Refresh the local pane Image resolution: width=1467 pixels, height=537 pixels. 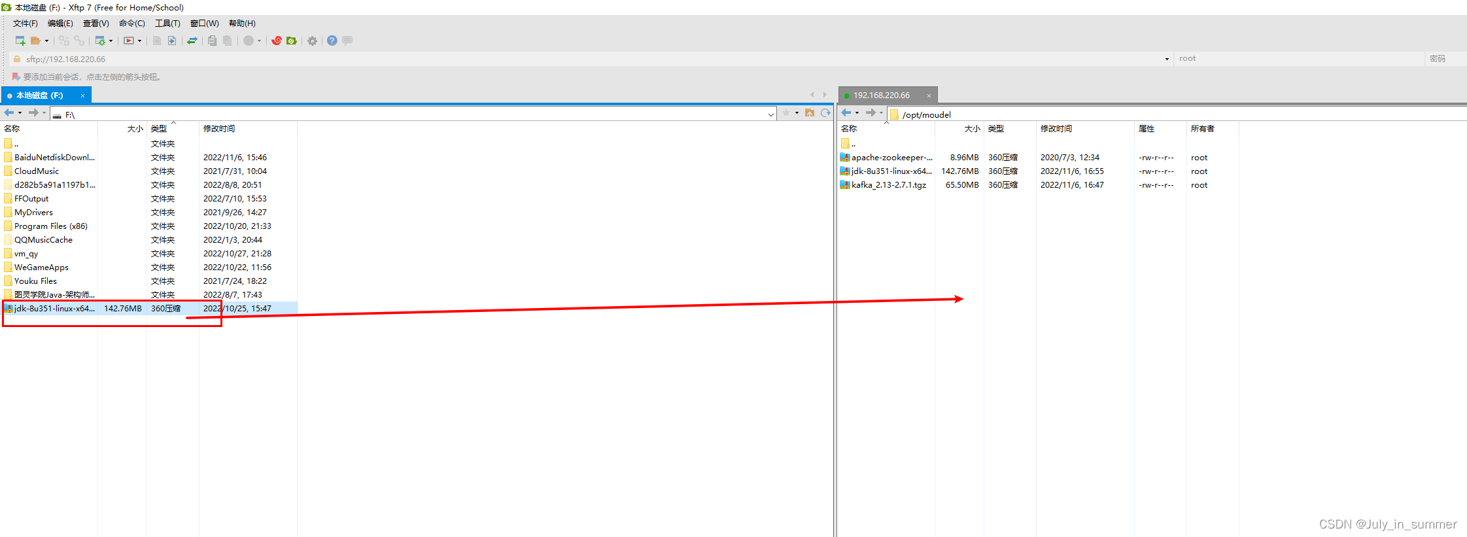click(825, 113)
